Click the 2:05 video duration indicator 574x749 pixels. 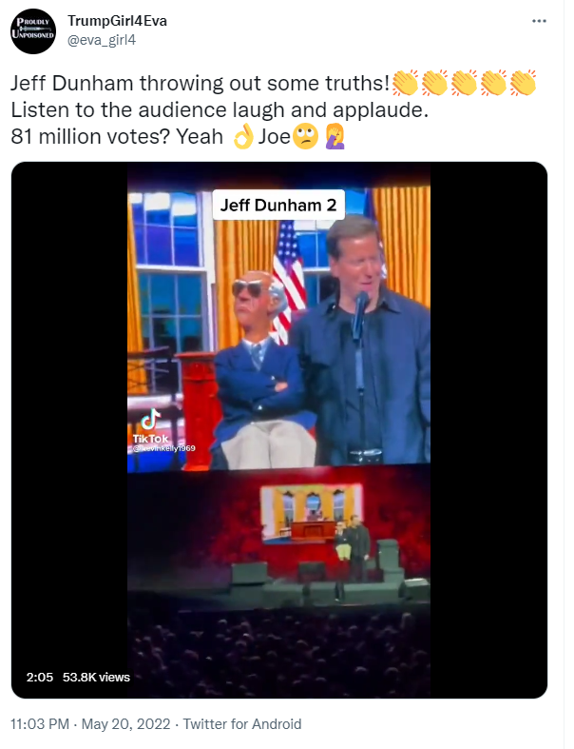pyautogui.click(x=40, y=678)
